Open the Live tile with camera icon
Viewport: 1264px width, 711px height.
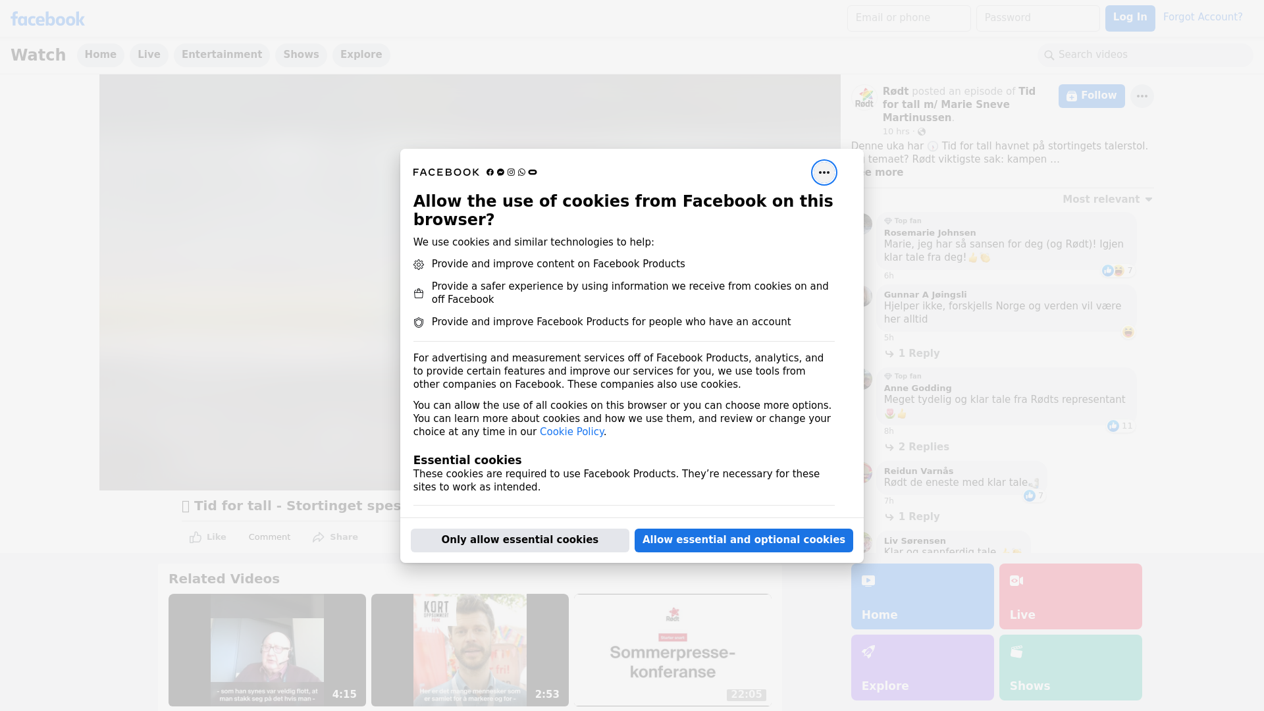[x=1070, y=596]
